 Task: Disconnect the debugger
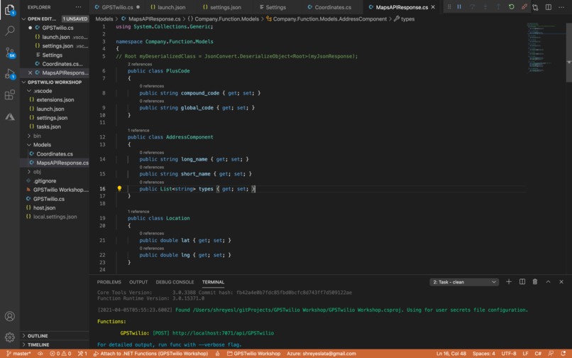(x=524, y=6)
